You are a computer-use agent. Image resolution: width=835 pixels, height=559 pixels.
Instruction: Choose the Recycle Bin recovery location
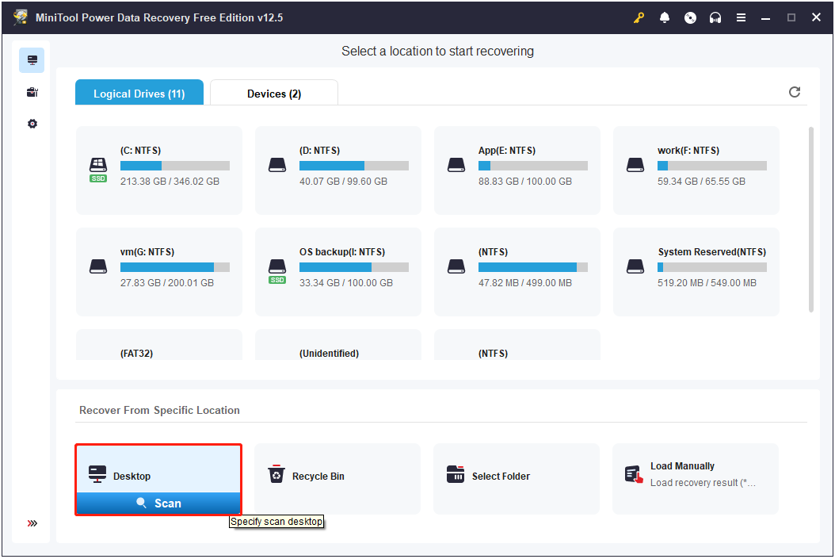[337, 479]
